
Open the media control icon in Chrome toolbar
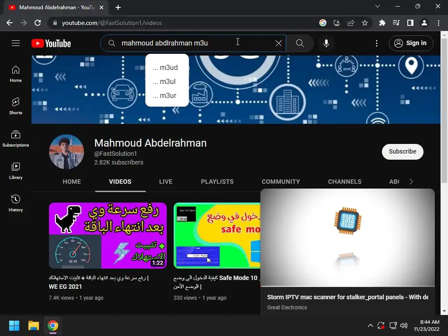pyautogui.click(x=396, y=23)
